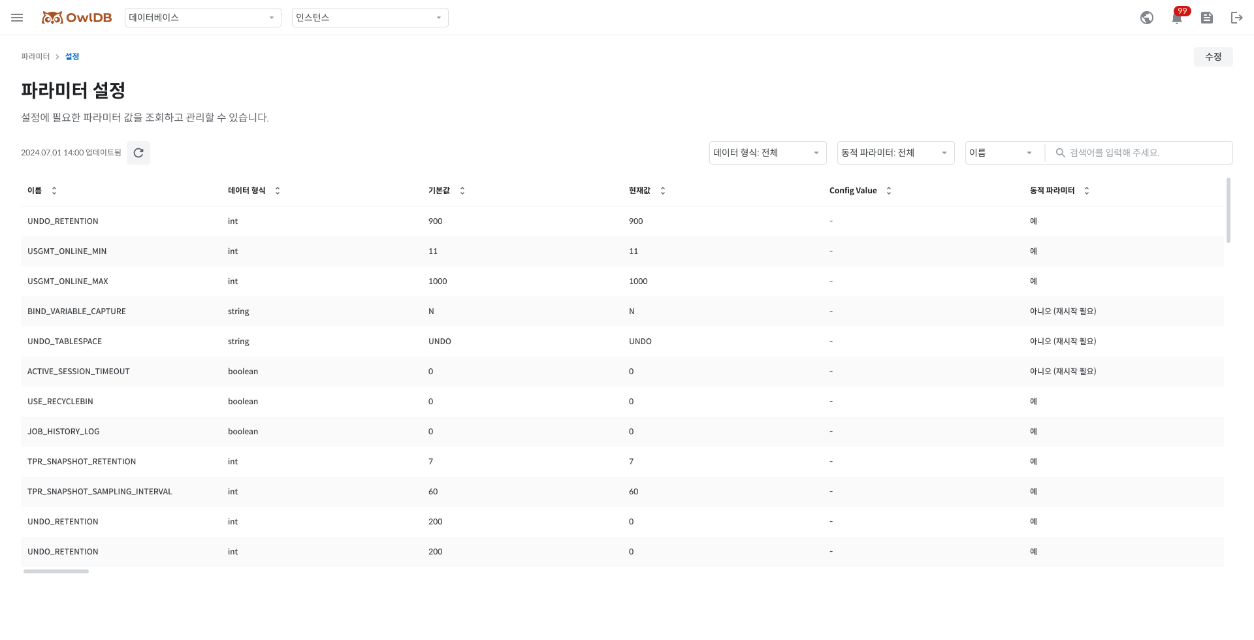
Task: Sort table by 현재값 column
Action: click(x=663, y=191)
